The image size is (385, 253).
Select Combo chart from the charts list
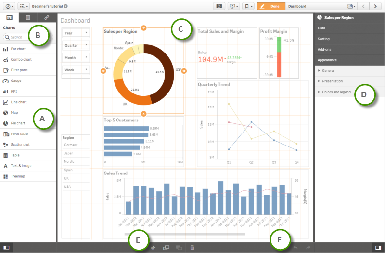point(28,59)
